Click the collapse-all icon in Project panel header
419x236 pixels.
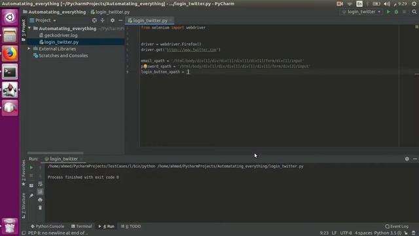click(x=102, y=20)
